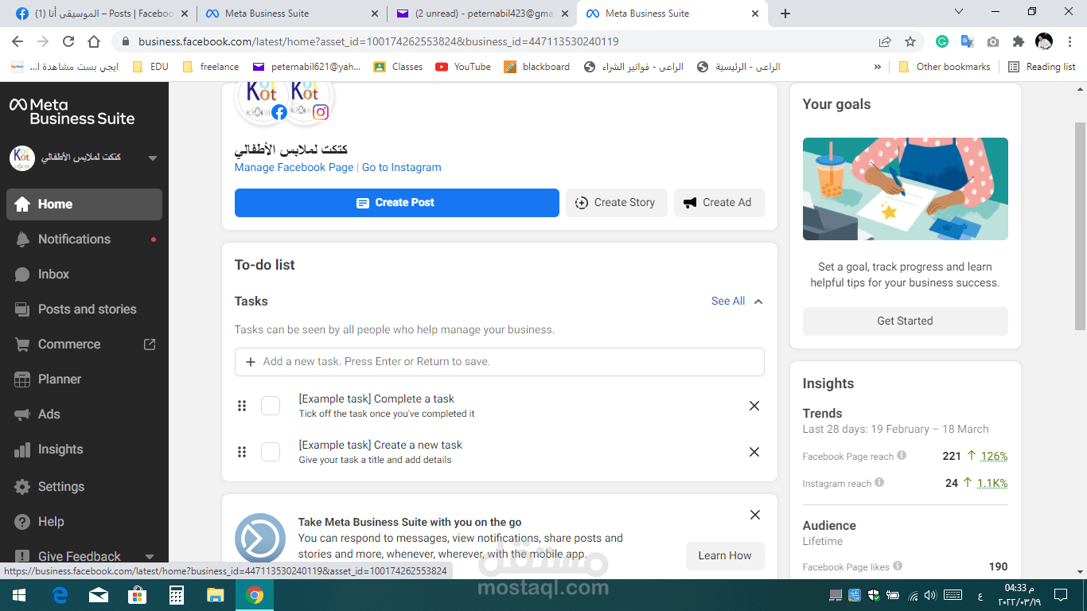The image size is (1087, 611).
Task: Click the Meta Business Suite logo
Action: click(72, 112)
